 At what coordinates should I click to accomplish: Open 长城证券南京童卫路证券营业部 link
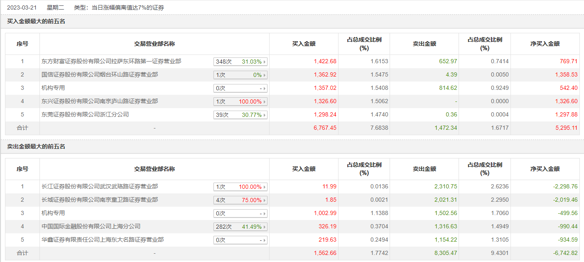click(x=100, y=200)
